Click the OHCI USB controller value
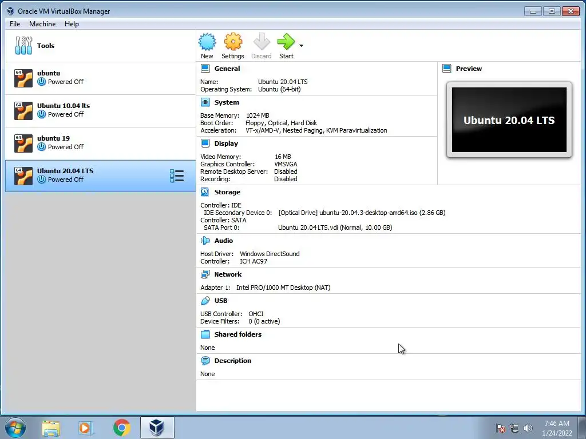The height and width of the screenshot is (439, 586). 256,314
